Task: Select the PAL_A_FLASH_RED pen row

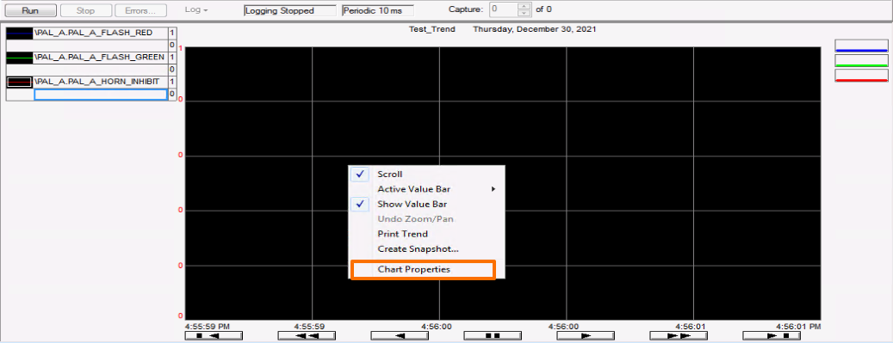Action: [x=101, y=33]
